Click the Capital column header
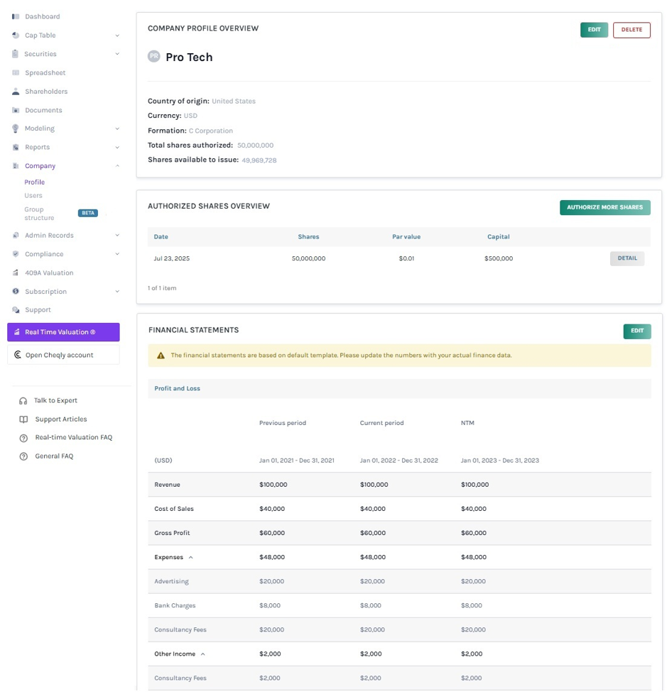The width and height of the screenshot is (667, 694). coord(499,237)
